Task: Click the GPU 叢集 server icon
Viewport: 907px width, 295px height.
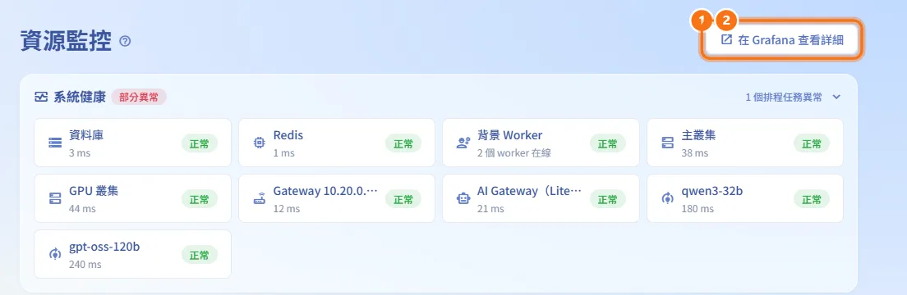Action: point(55,198)
